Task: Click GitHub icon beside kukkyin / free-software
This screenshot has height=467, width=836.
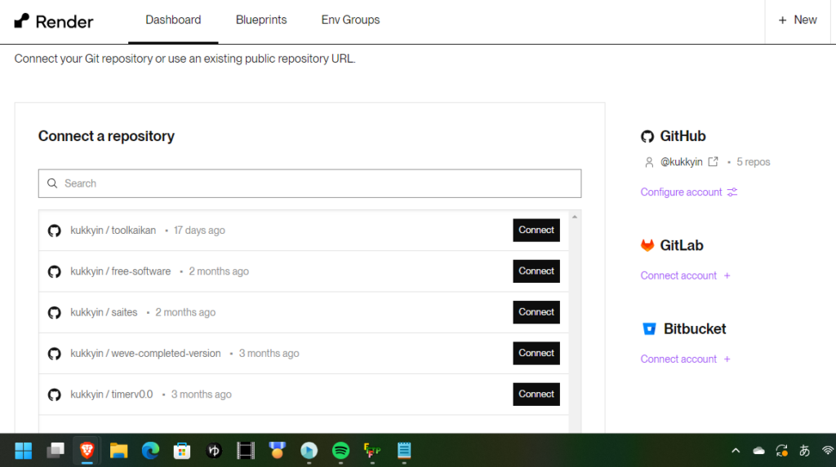Action: click(55, 271)
